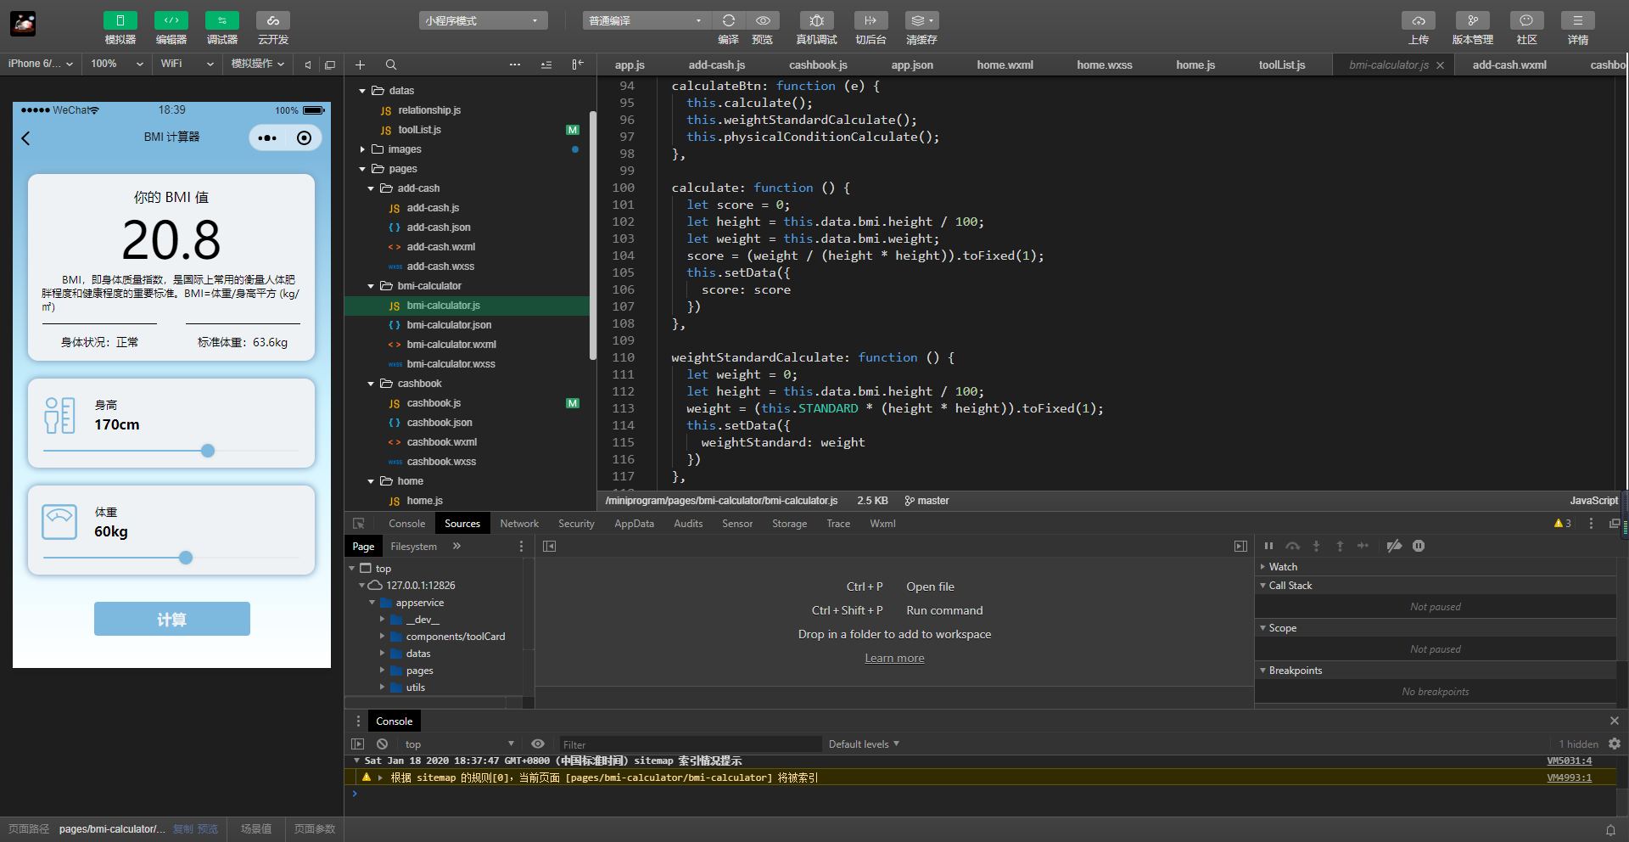The width and height of the screenshot is (1629, 842).
Task: Expand the pages folder in Sources
Action: point(382,671)
